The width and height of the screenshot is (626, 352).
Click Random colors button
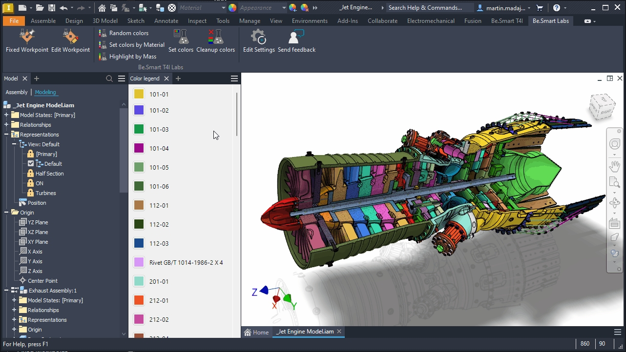(128, 33)
